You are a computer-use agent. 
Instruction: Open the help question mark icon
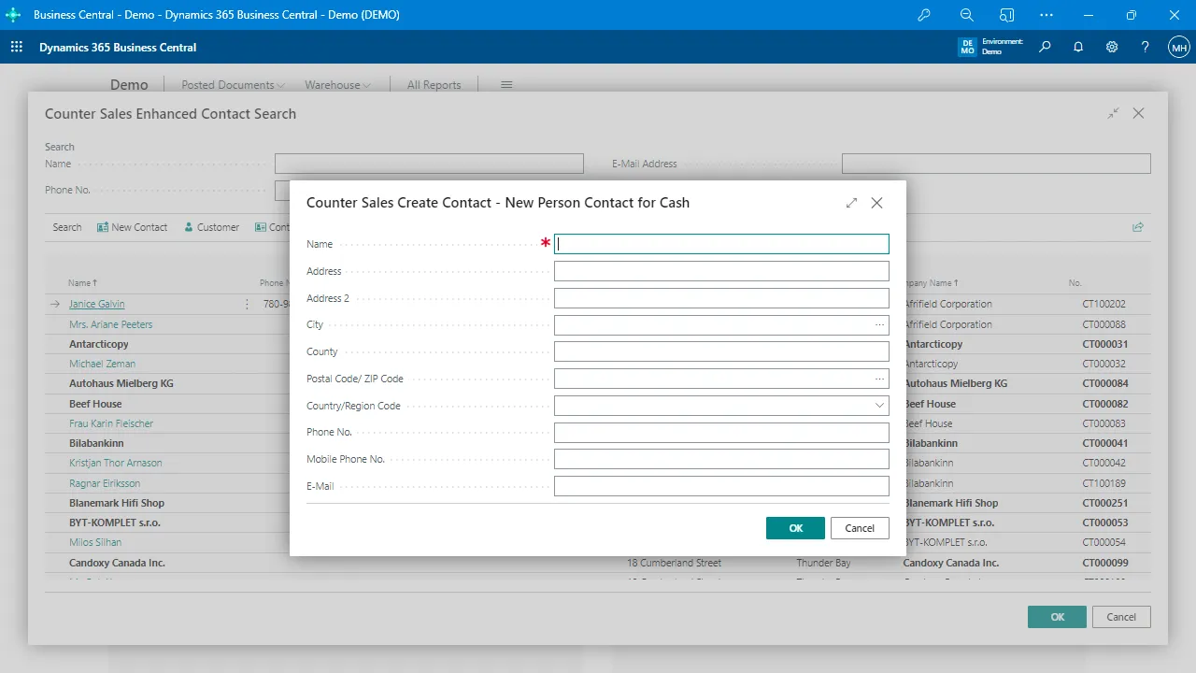coord(1146,47)
